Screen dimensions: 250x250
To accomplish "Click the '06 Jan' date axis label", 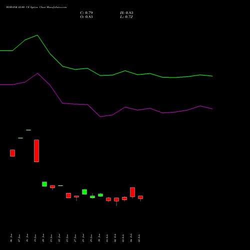I will click(x=11, y=238).
